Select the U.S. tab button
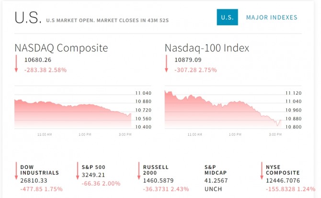The width and height of the screenshot is (321, 198). click(226, 18)
